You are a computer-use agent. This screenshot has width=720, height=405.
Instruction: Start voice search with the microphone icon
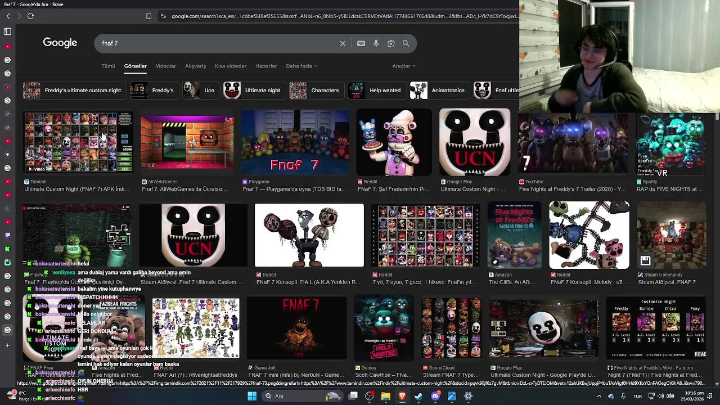376,43
